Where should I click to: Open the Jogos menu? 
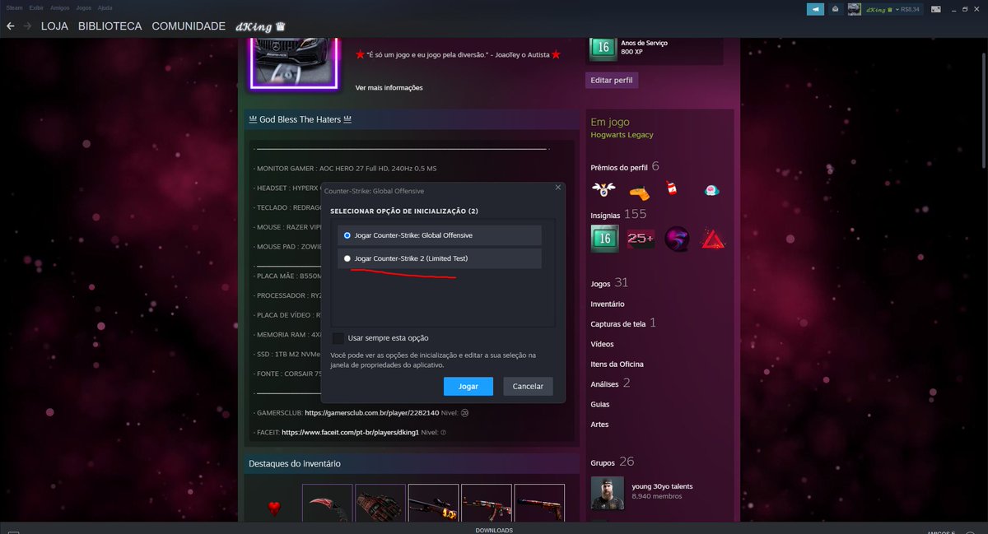[84, 7]
